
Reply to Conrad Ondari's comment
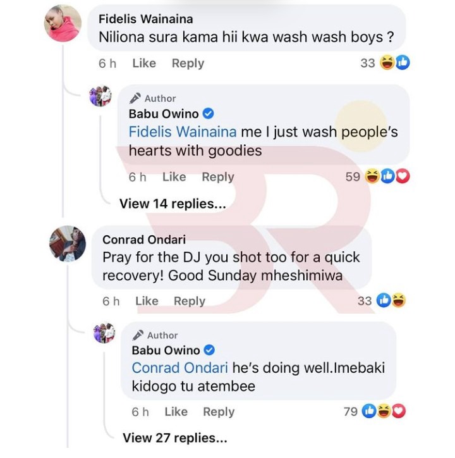click(190, 301)
